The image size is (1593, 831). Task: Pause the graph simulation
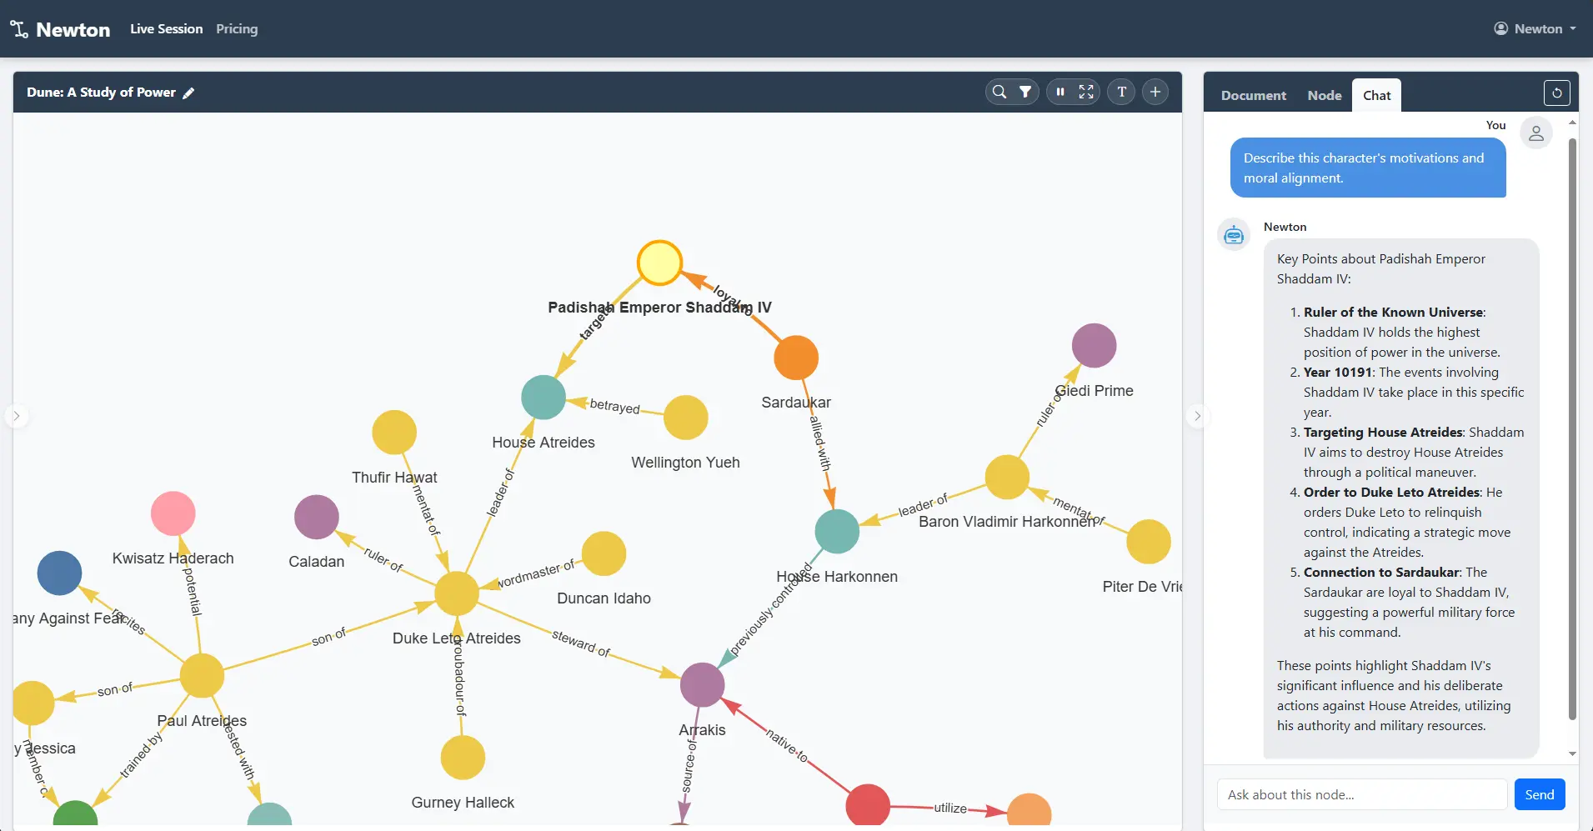(x=1060, y=92)
